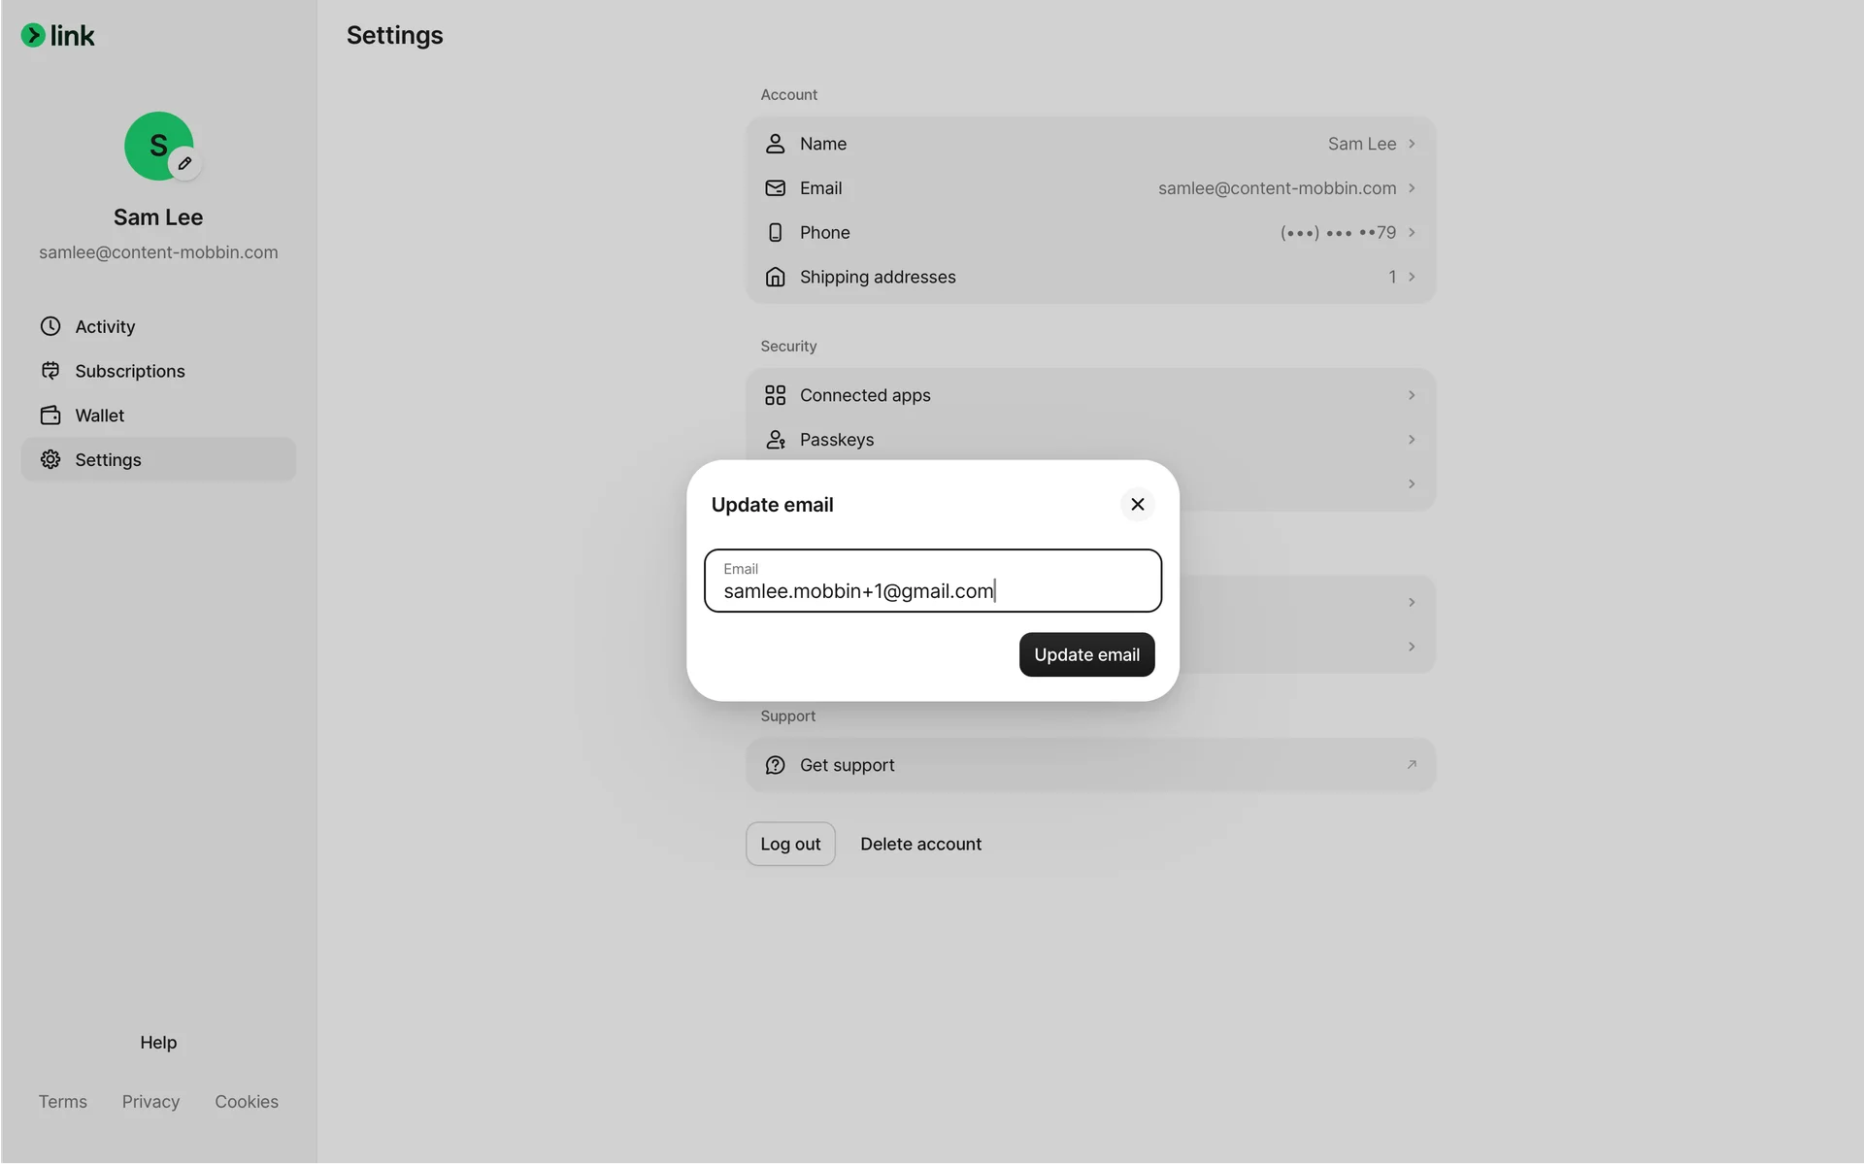Click the Subscriptions calendar icon
The image size is (1864, 1165).
tap(50, 371)
